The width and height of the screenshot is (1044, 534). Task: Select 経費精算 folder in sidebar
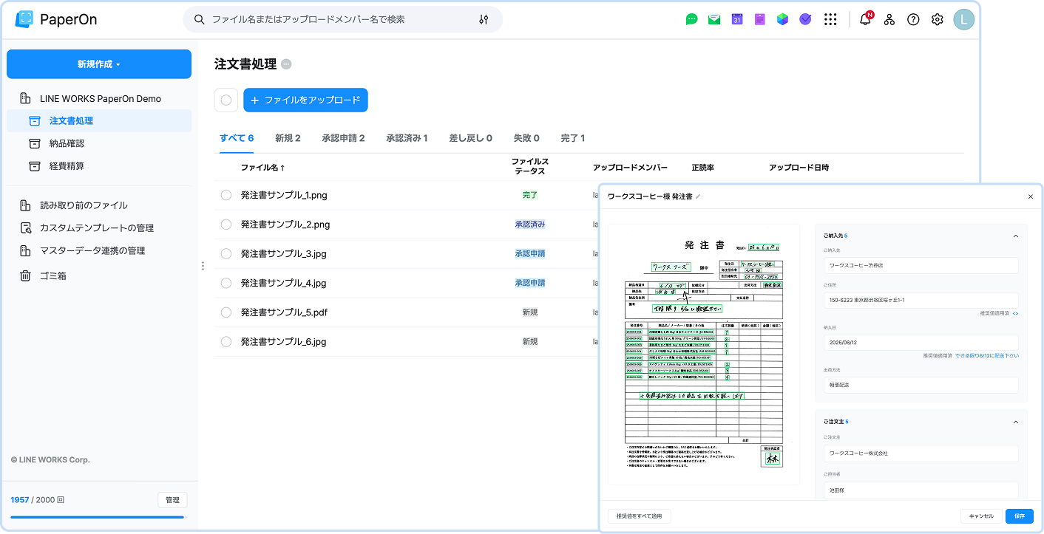click(x=99, y=166)
